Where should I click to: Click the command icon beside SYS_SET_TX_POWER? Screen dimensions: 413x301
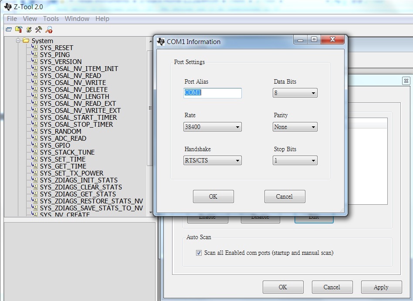tap(35, 173)
